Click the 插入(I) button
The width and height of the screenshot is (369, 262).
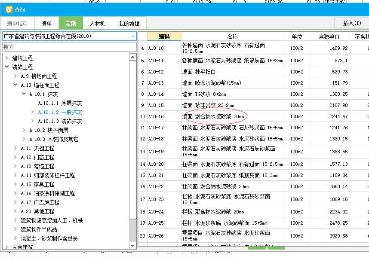click(352, 23)
